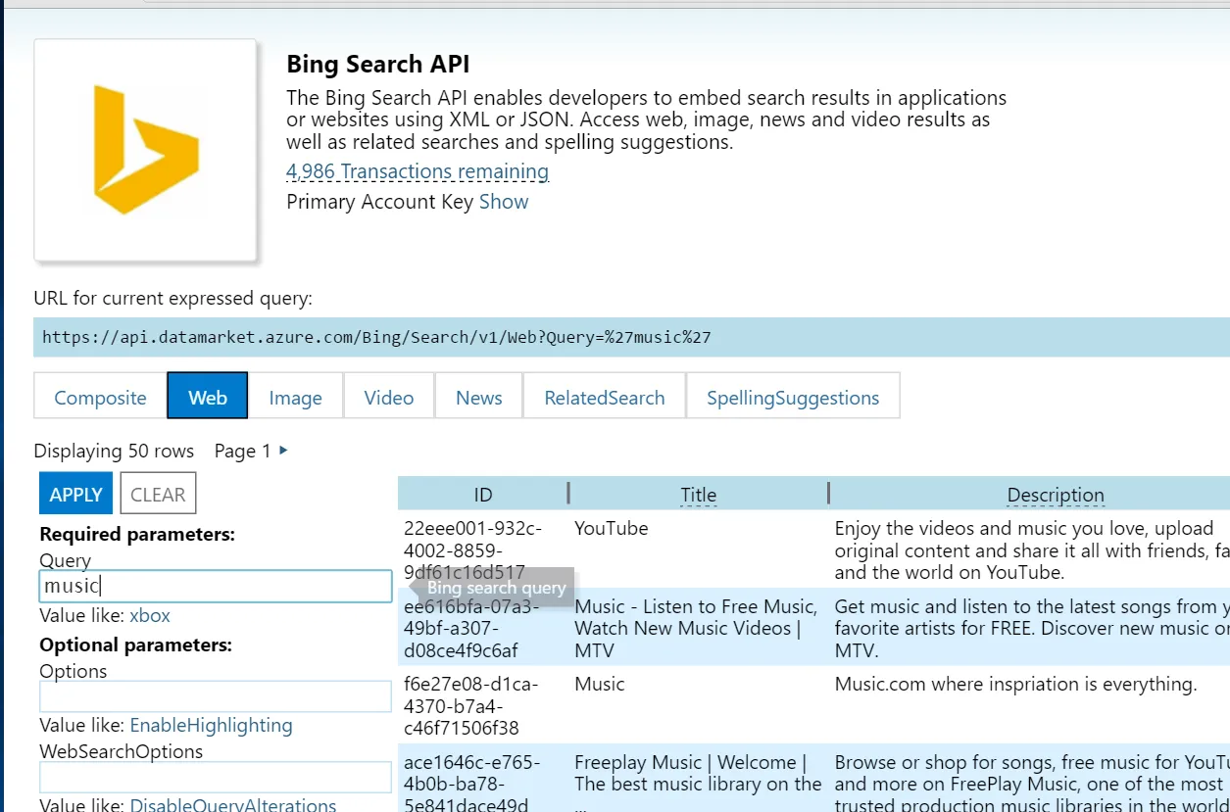
Task: Focus the Options input field
Action: click(215, 696)
